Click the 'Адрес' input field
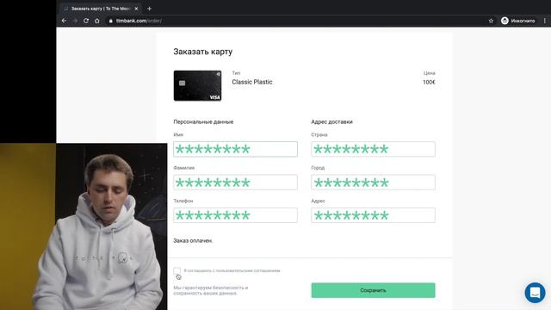Viewport: 551px width, 310px height. (373, 215)
